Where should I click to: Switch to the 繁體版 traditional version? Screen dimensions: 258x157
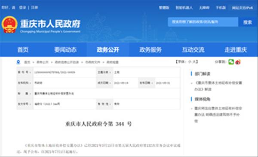tap(164, 8)
